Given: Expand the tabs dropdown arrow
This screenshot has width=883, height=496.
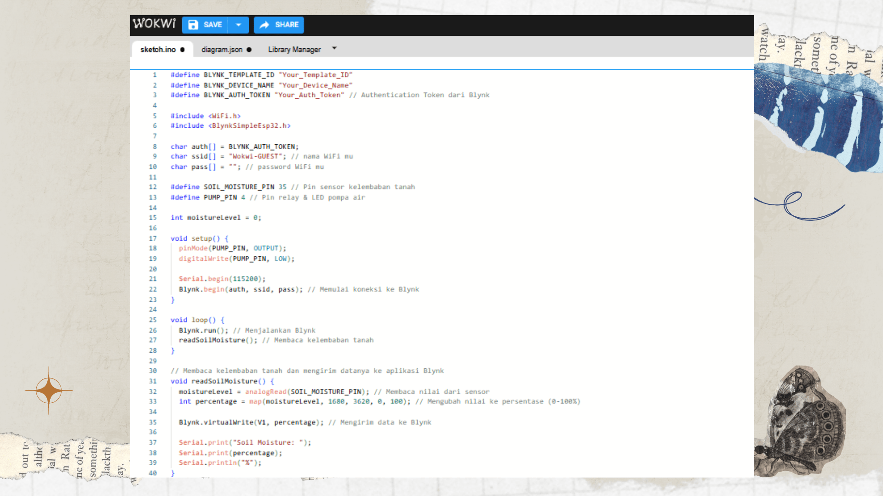Looking at the screenshot, I should (334, 48).
